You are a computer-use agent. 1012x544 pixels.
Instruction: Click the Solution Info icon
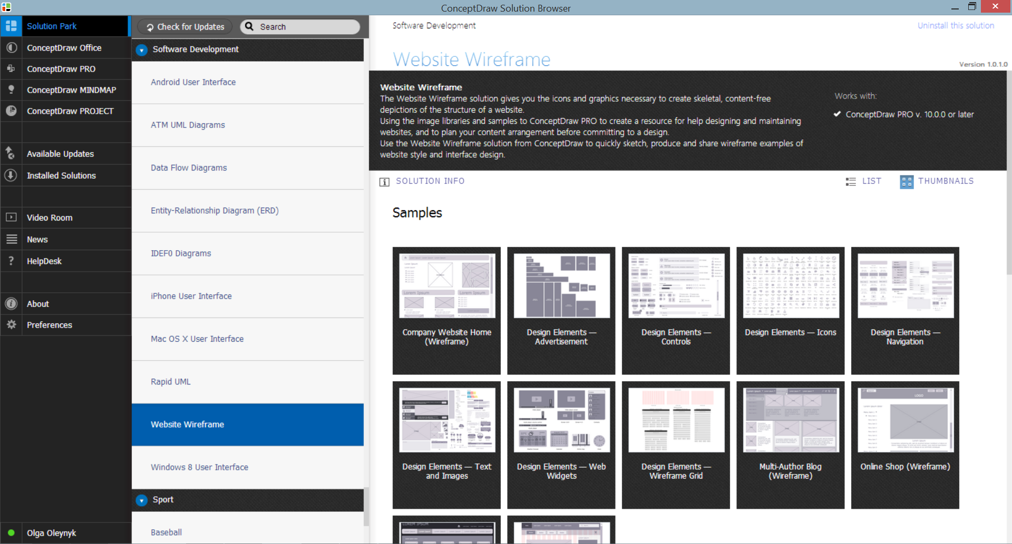[384, 182]
